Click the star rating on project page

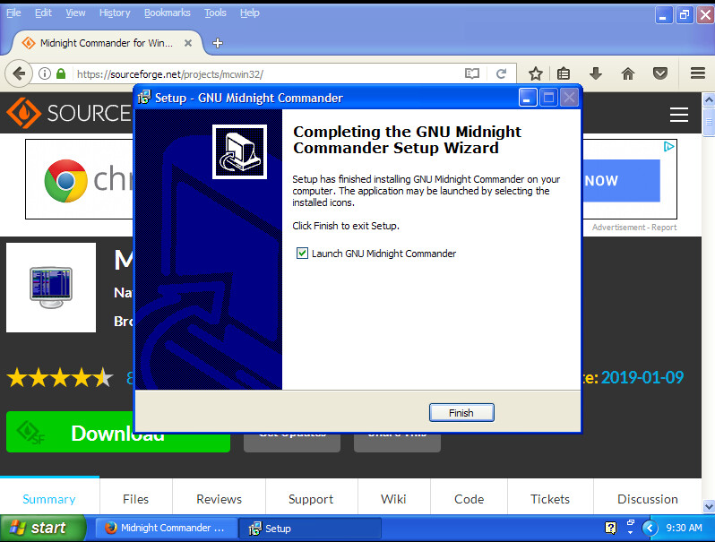pyautogui.click(x=60, y=378)
